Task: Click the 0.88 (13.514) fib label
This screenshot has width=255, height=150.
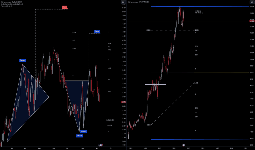Action: point(199,13)
